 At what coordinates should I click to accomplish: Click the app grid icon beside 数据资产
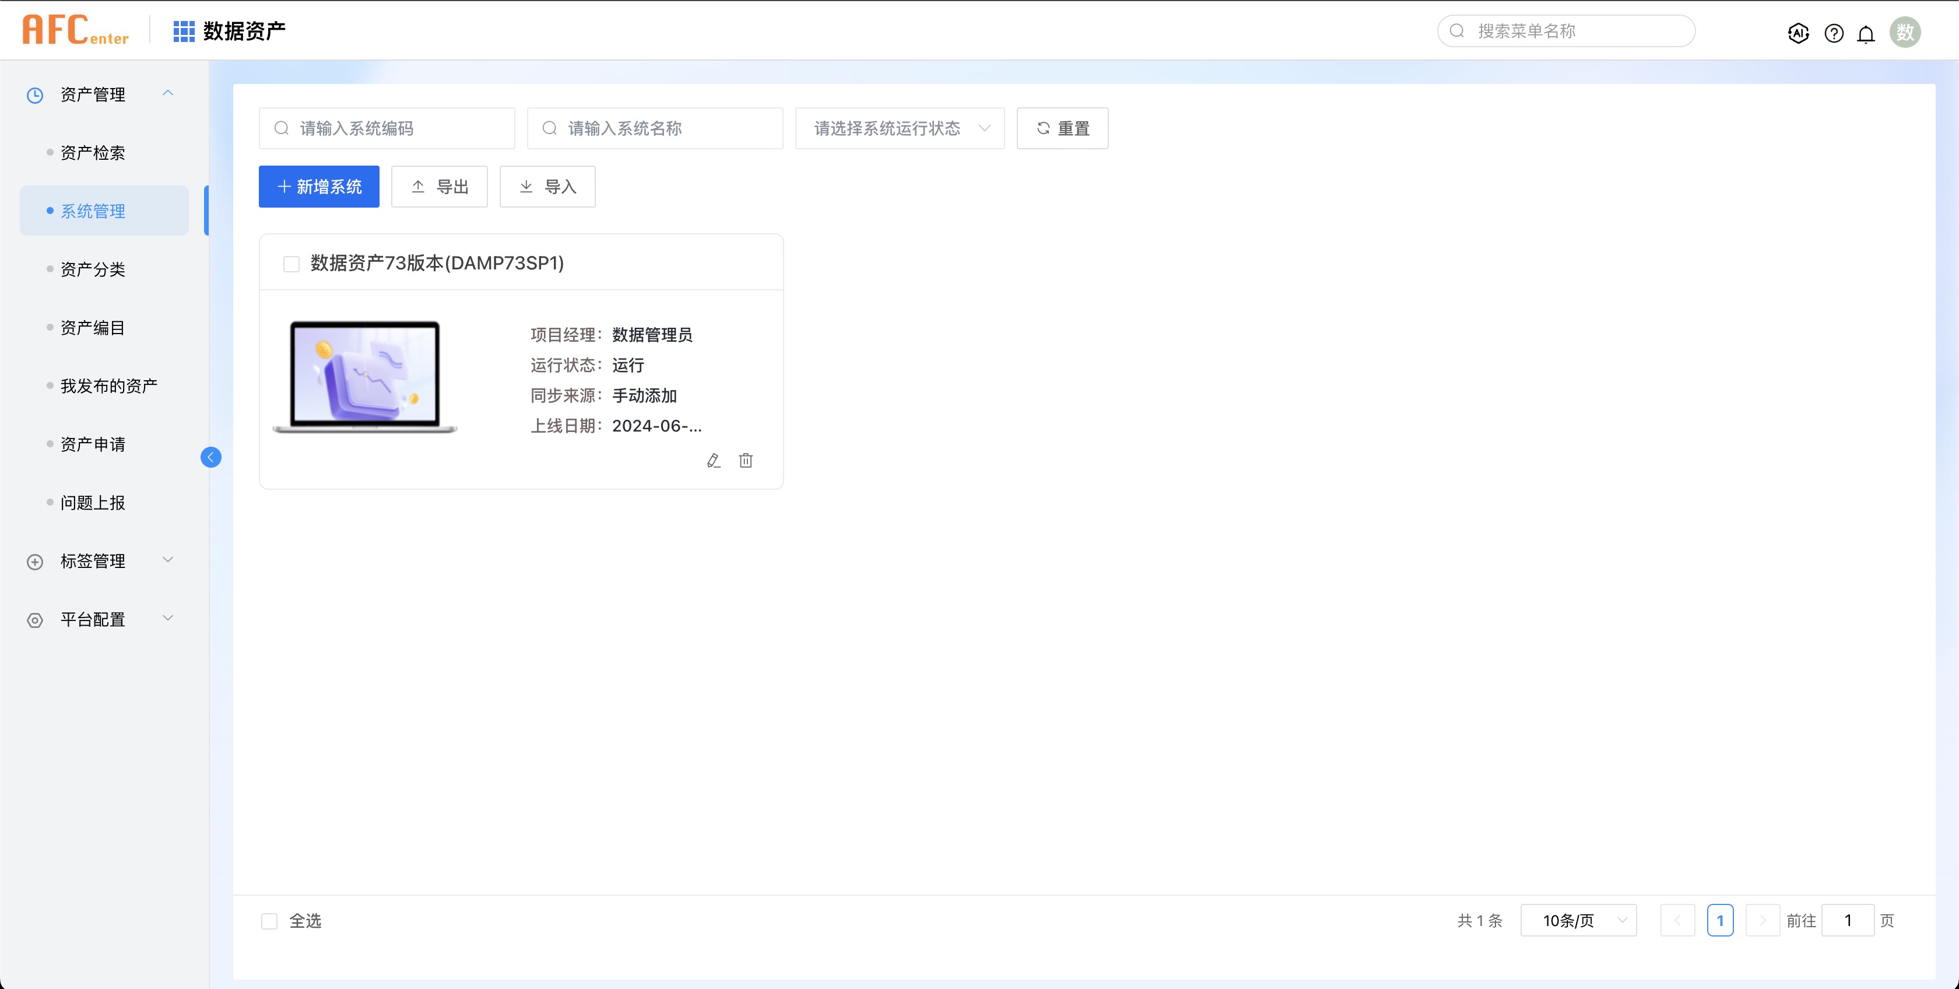point(183,31)
